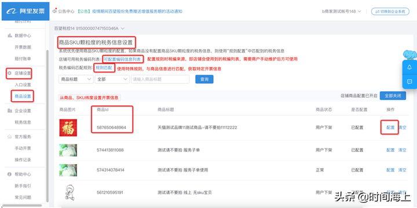
Task: Click 配置 for product 574413811088
Action: 390,150
